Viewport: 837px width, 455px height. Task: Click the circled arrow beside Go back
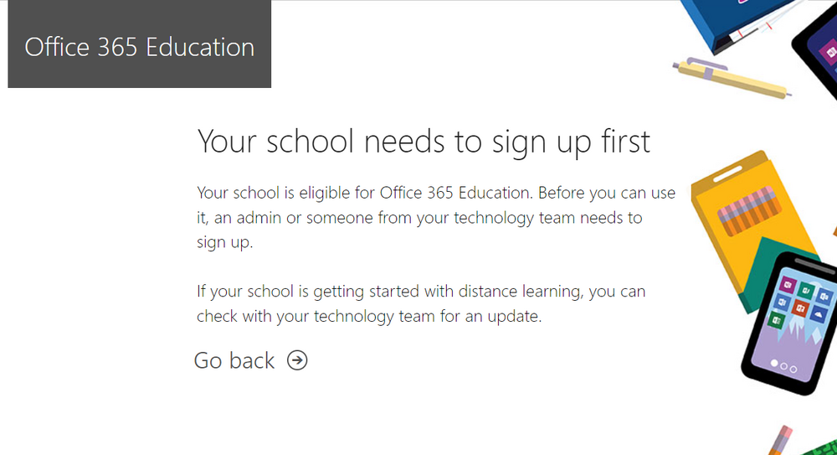point(297,360)
